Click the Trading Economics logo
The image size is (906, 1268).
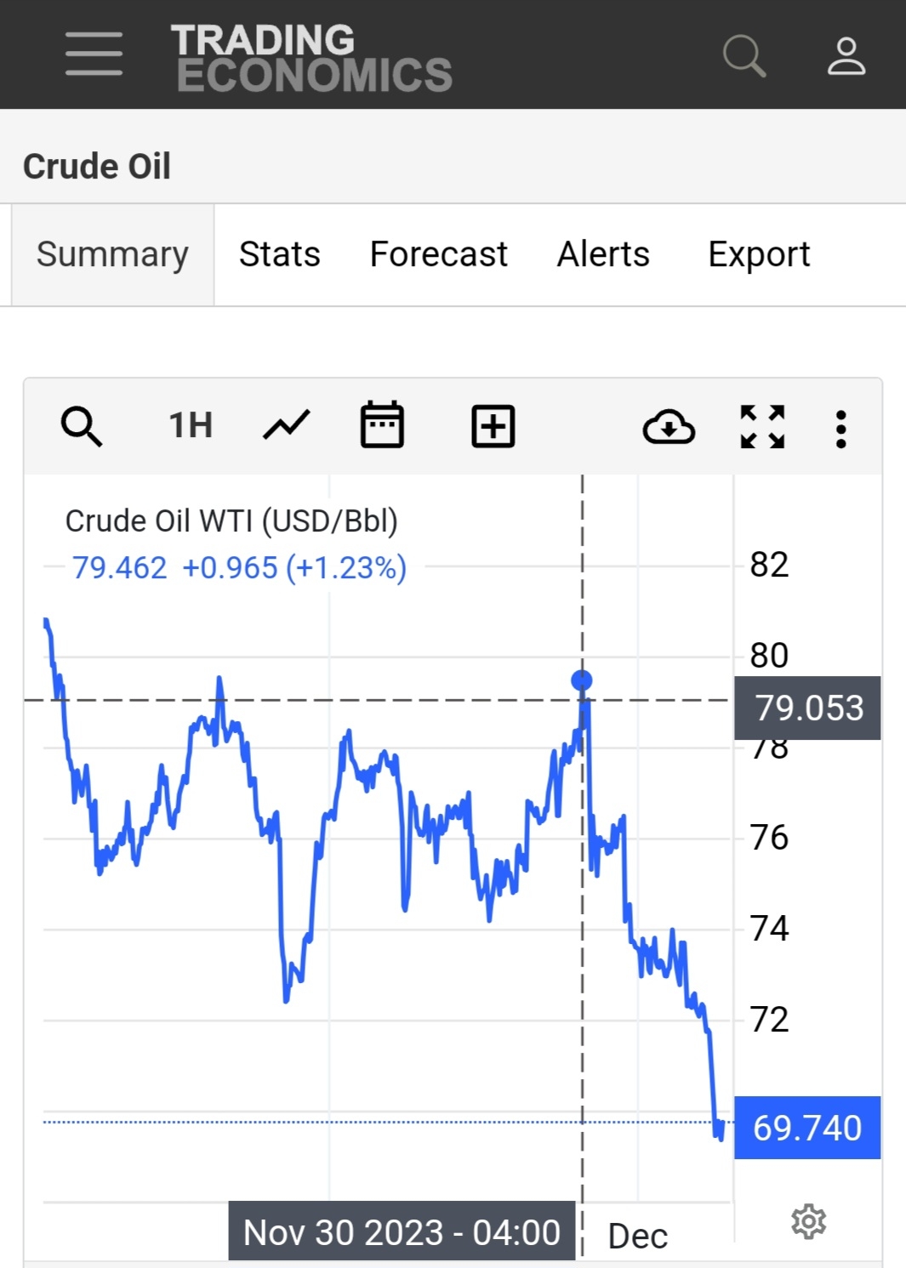pos(311,57)
